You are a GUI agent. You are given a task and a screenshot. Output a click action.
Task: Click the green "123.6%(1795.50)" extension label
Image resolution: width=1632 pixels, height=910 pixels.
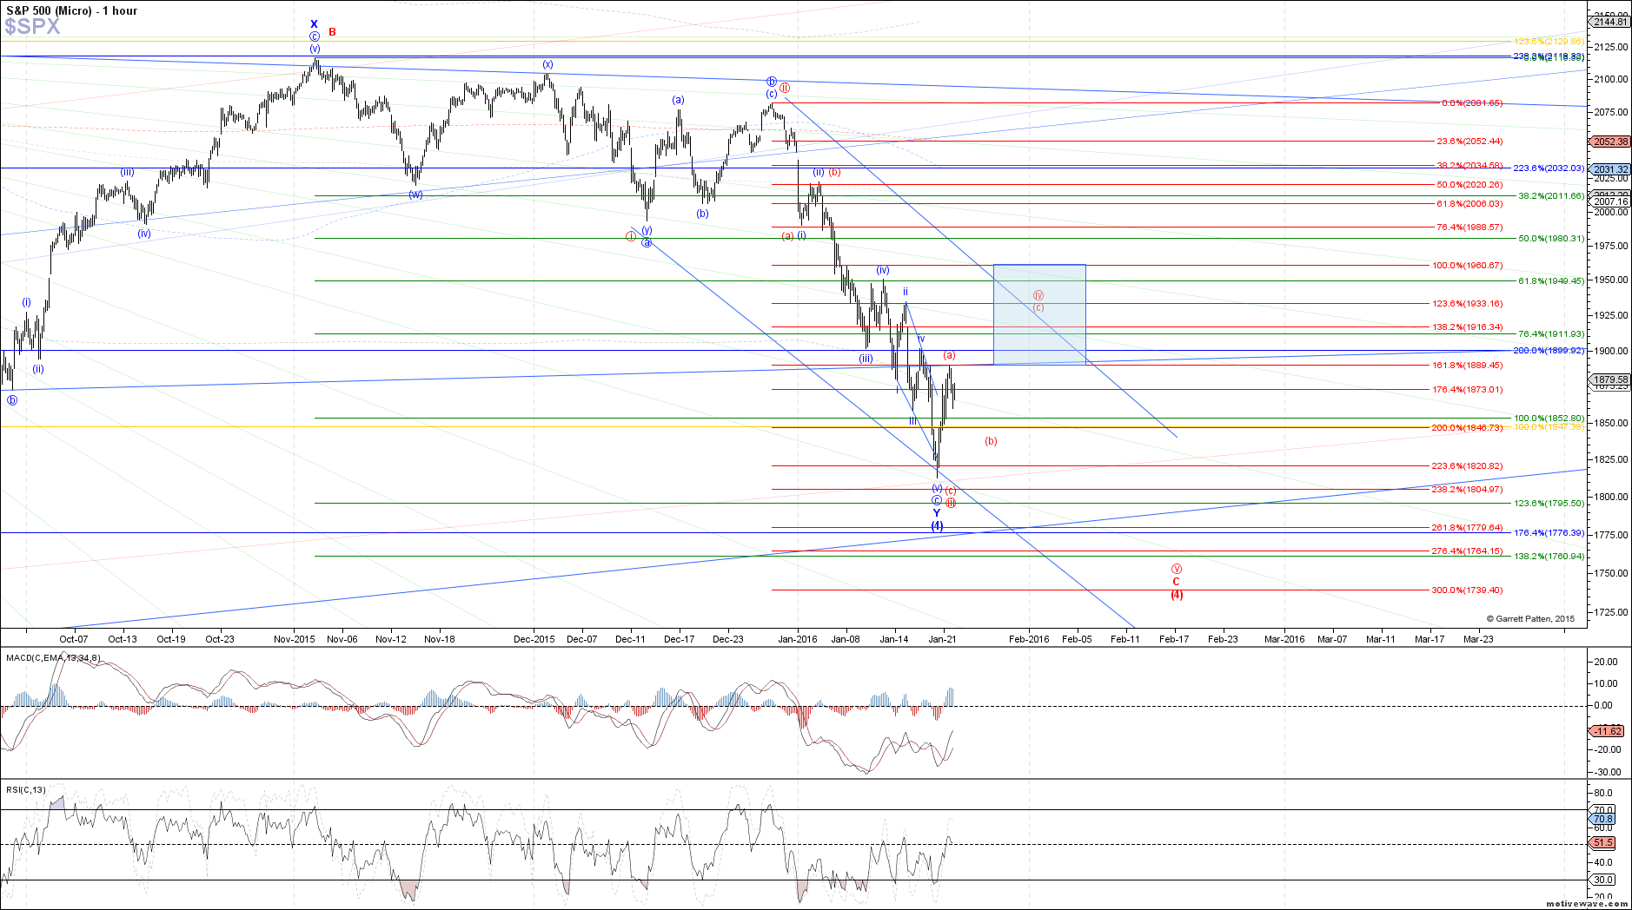1549,504
